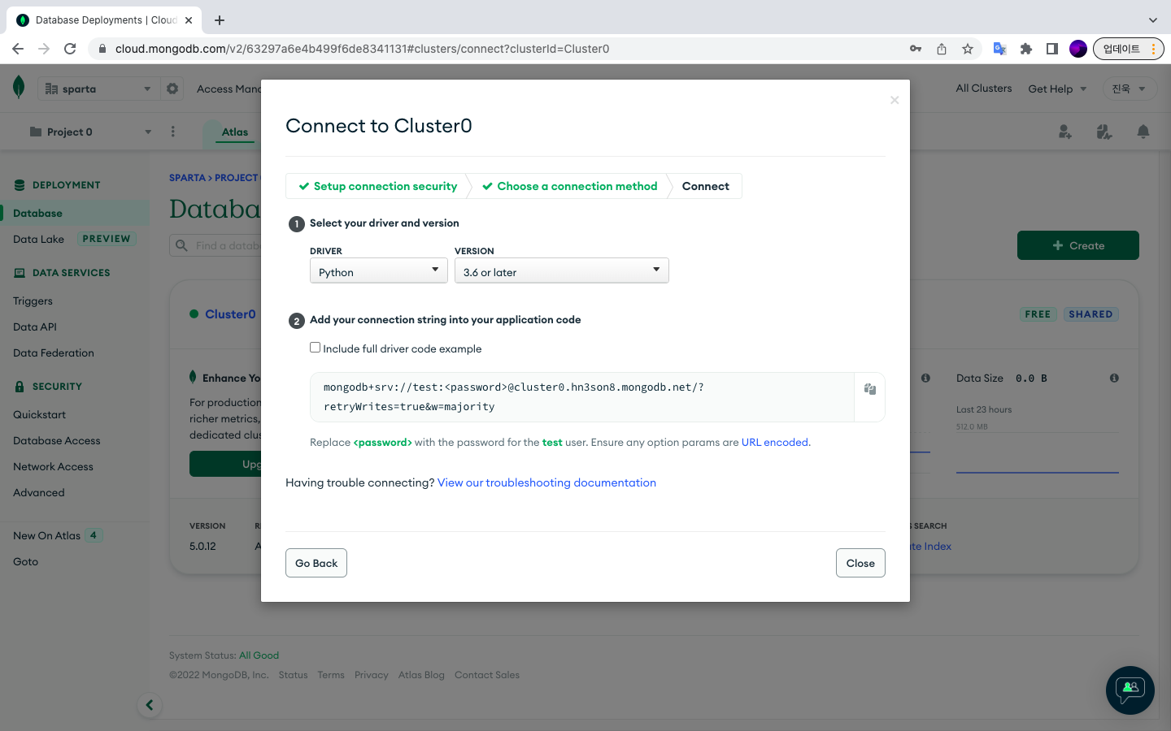The image size is (1171, 731).
Task: Open Data Lake in the sidebar
Action: point(38,239)
